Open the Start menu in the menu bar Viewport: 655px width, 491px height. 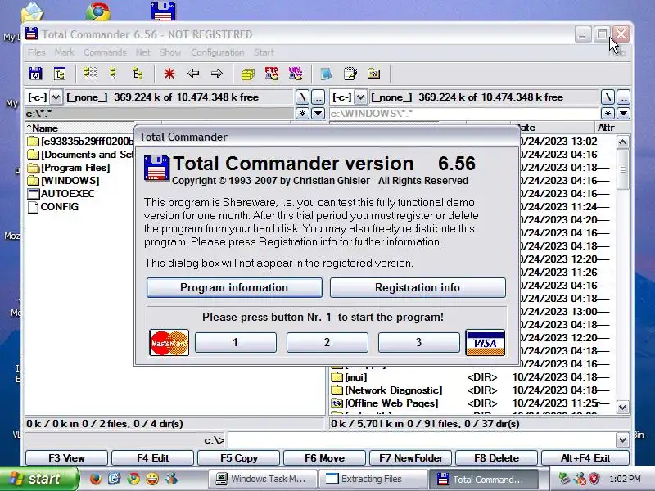point(264,52)
